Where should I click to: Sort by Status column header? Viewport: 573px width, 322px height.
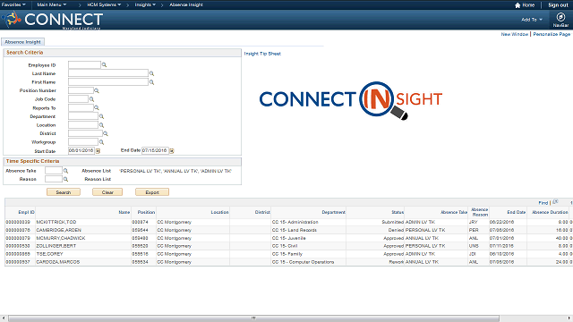[398, 212]
